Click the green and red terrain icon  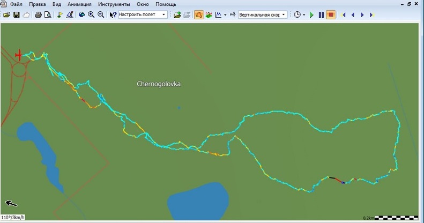click(x=209, y=15)
